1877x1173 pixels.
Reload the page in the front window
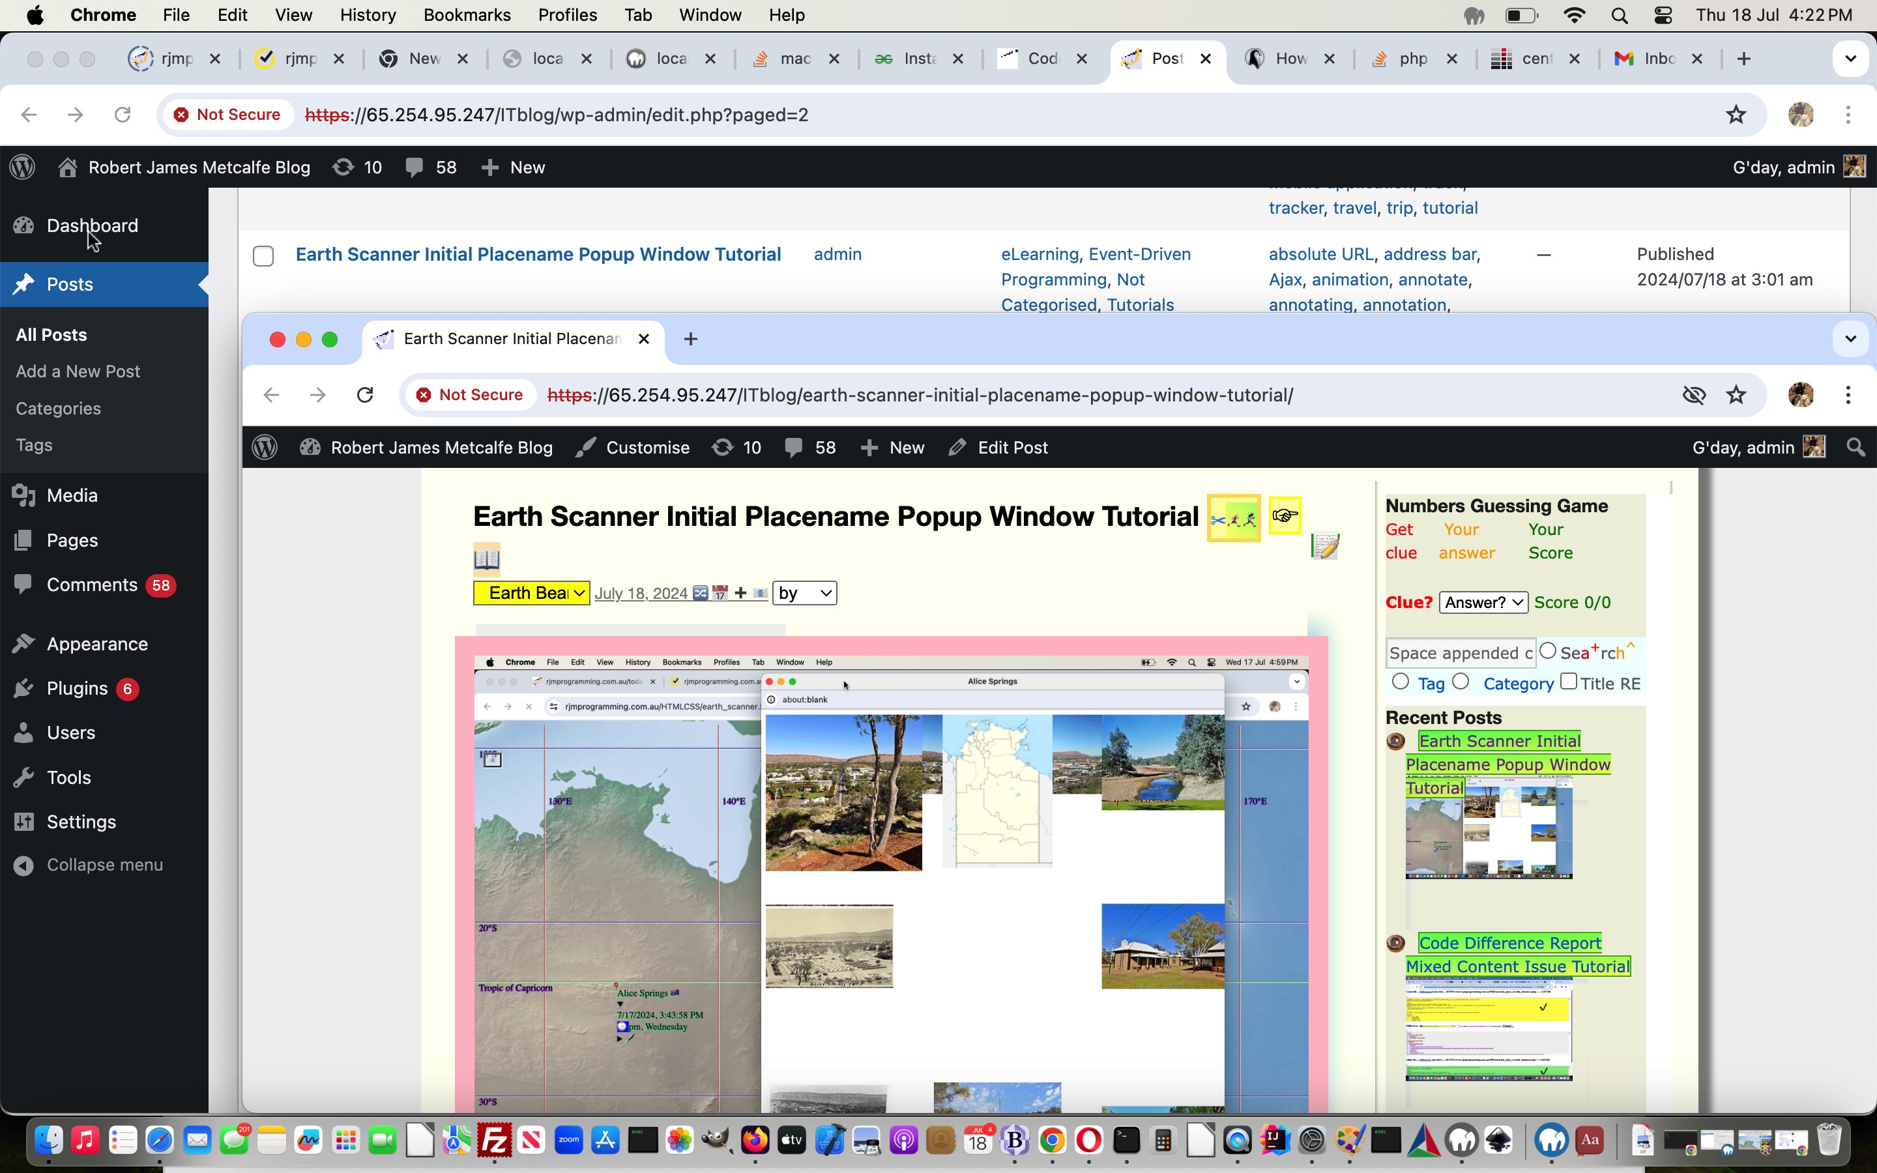tap(364, 395)
